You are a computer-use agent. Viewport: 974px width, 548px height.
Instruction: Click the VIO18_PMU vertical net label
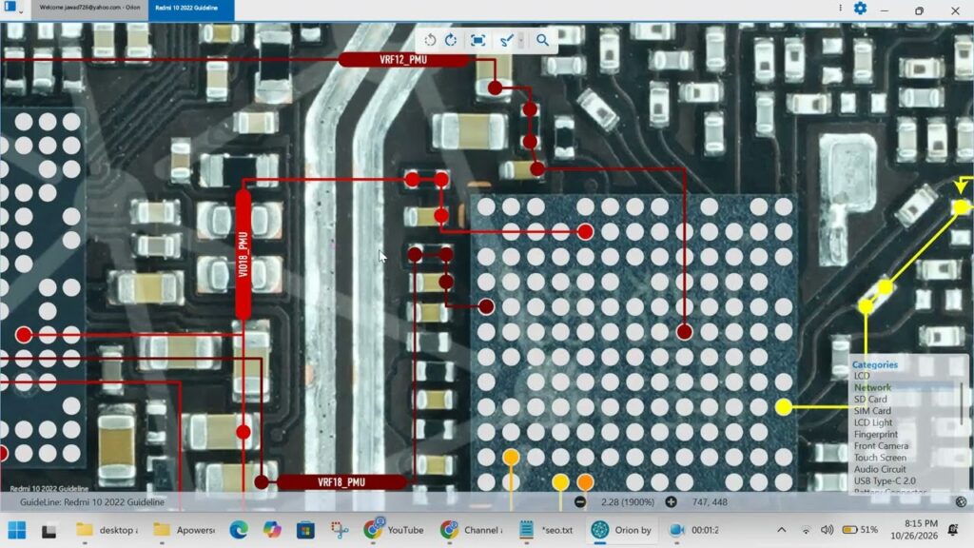[243, 255]
